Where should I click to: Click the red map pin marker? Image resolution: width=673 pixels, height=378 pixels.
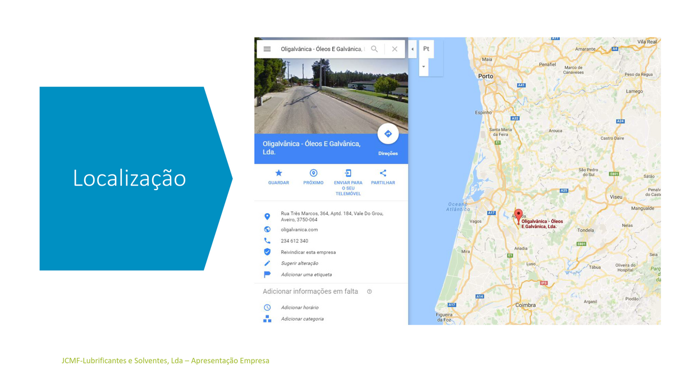point(519,215)
